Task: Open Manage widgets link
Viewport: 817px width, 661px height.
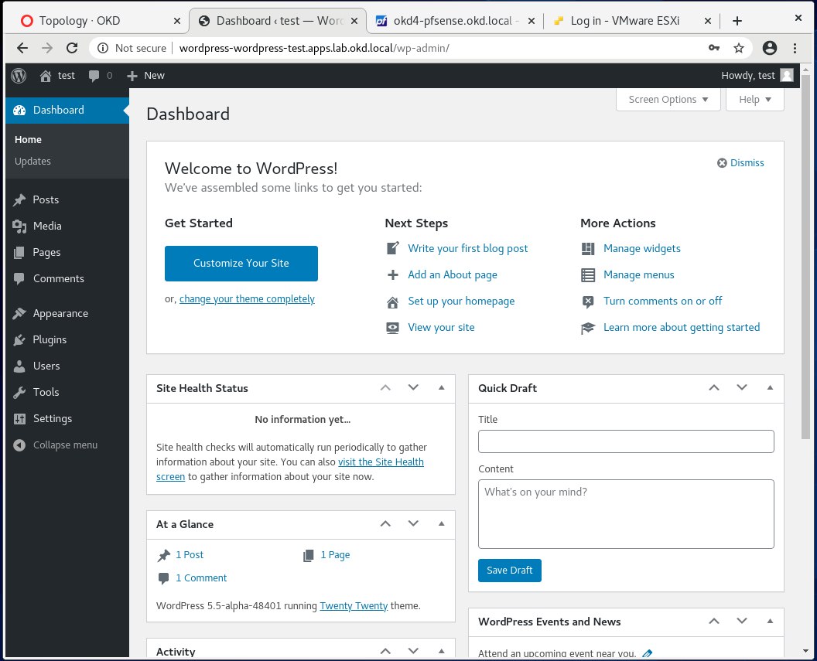Action: click(x=642, y=249)
